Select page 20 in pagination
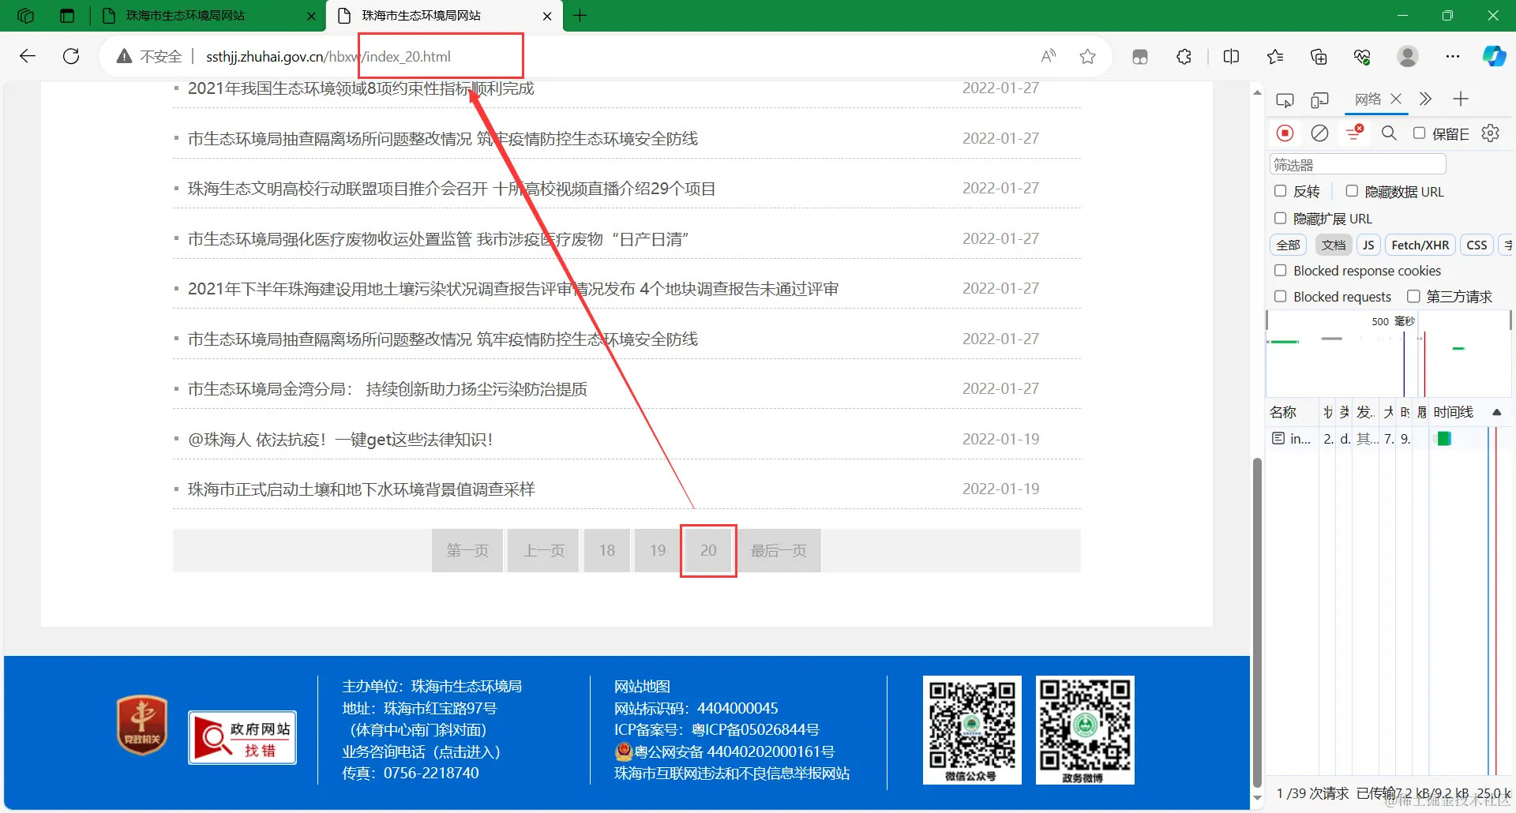Image resolution: width=1516 pixels, height=813 pixels. (x=708, y=550)
